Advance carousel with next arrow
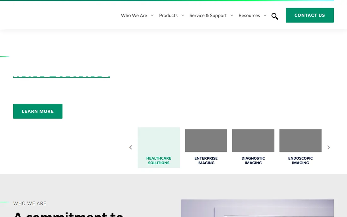 (x=329, y=147)
